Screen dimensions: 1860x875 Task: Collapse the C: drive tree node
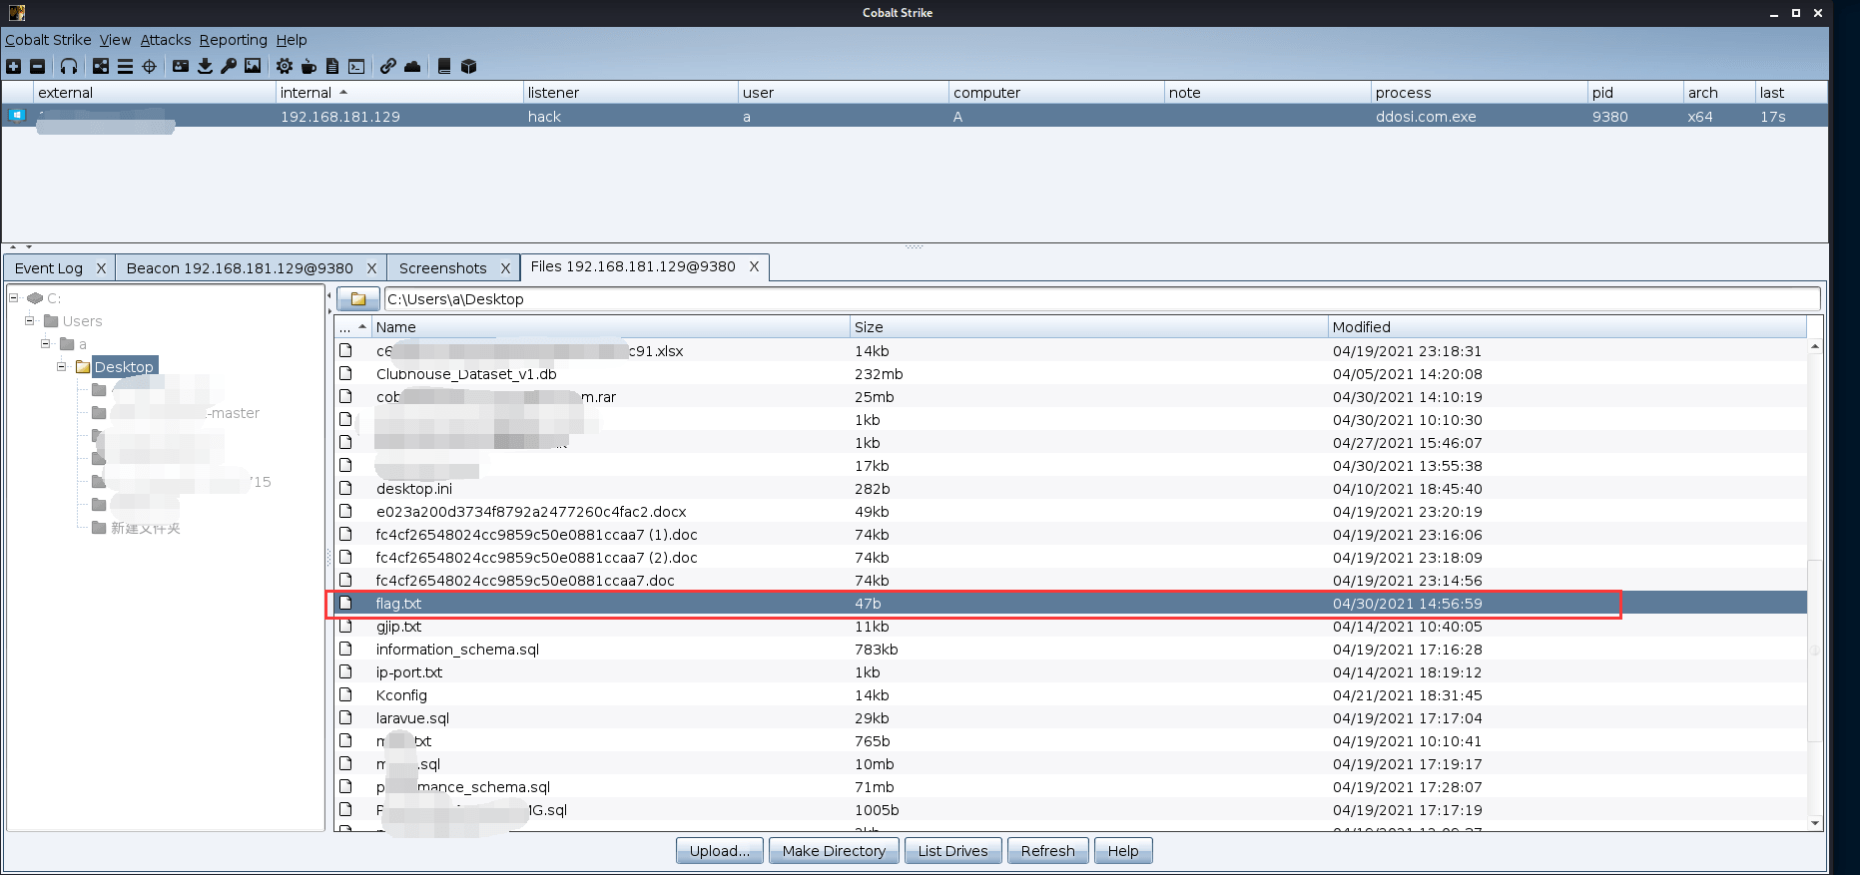(x=14, y=297)
